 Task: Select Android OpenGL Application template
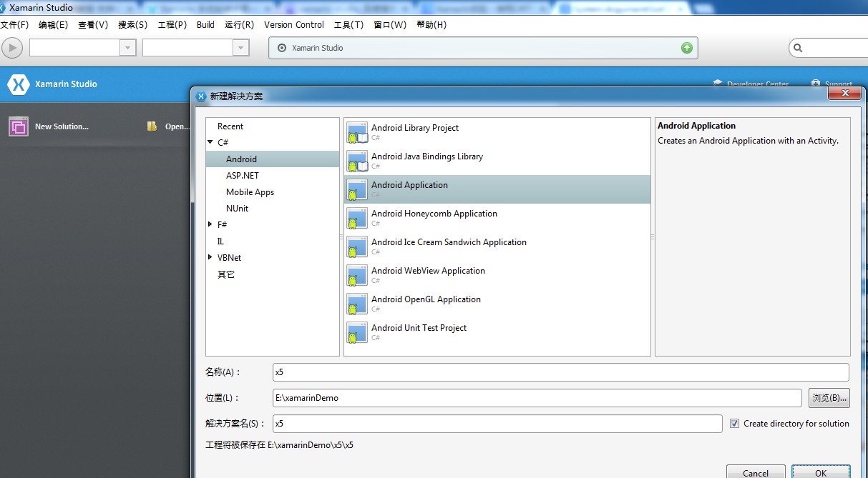point(497,304)
